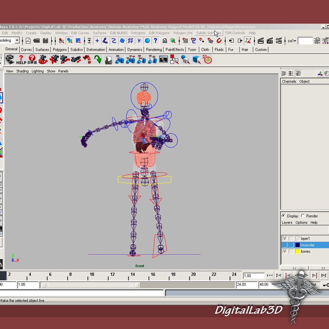
Task: Toggle the deformations lattice mask icon
Action: 130,41
